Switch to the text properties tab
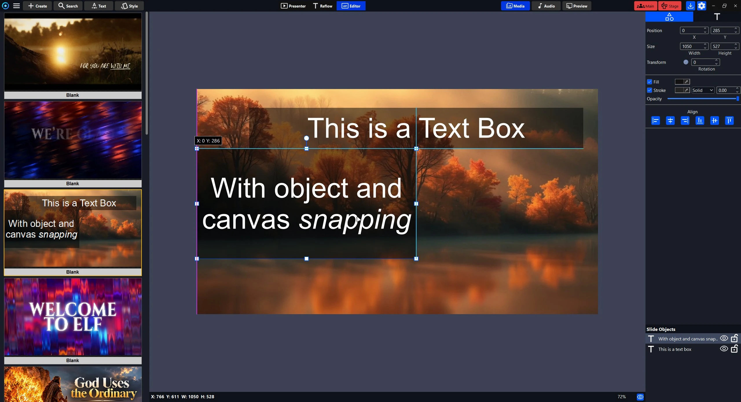The width and height of the screenshot is (741, 402). click(x=717, y=17)
